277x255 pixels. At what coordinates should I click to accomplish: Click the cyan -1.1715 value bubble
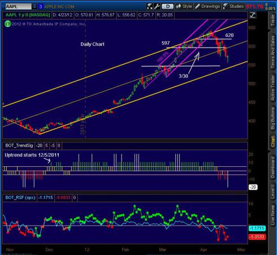coord(257,228)
